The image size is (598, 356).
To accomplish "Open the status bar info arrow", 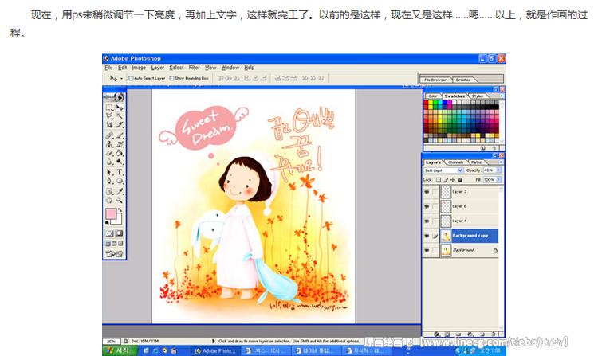I will 213,341.
